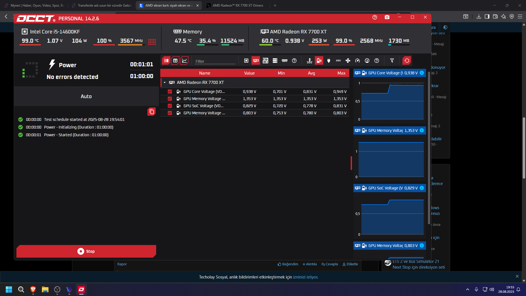Reset sensor statistics with red refresh button
526x296 pixels.
point(407,61)
